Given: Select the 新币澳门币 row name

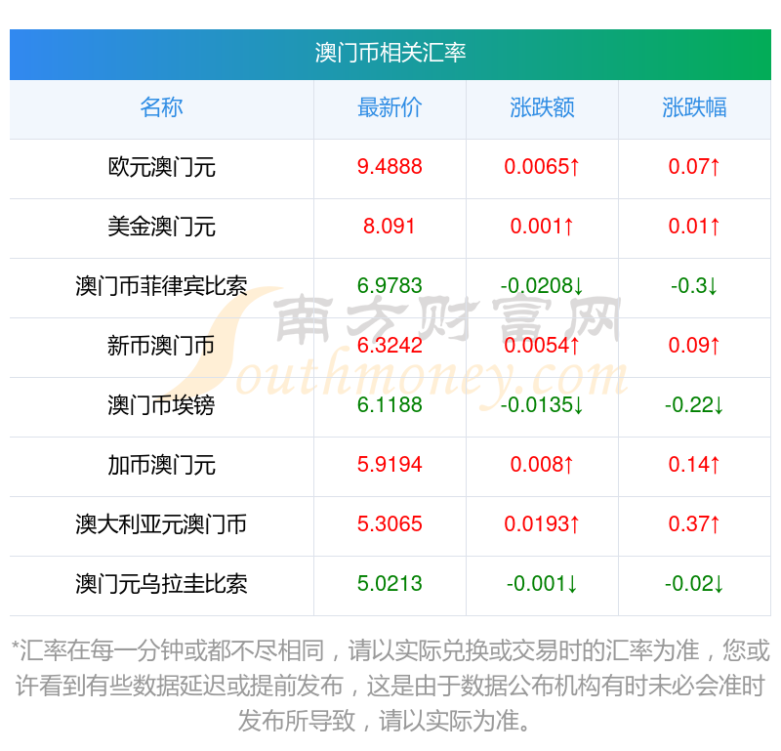Looking at the screenshot, I should point(161,346).
